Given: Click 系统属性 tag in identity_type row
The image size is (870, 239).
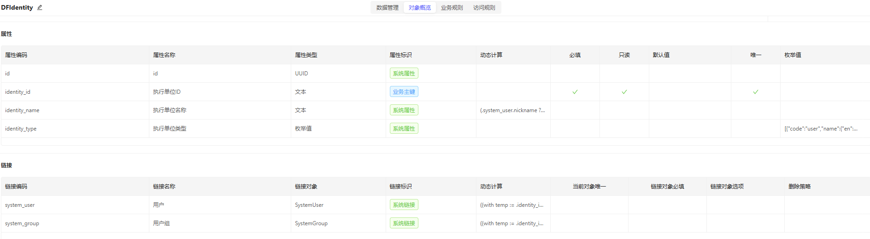Looking at the screenshot, I should click(x=404, y=128).
